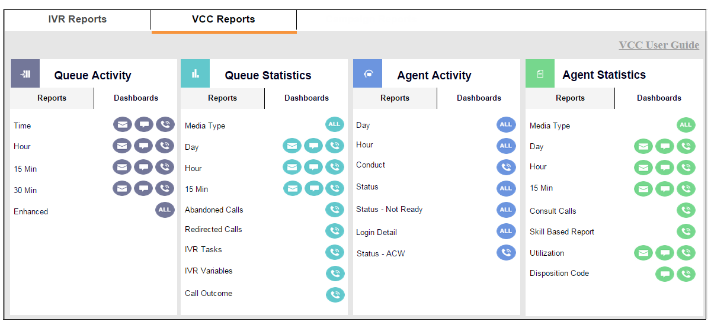Click the phone icon for IVR Variables
The width and height of the screenshot is (711, 328).
(x=335, y=274)
